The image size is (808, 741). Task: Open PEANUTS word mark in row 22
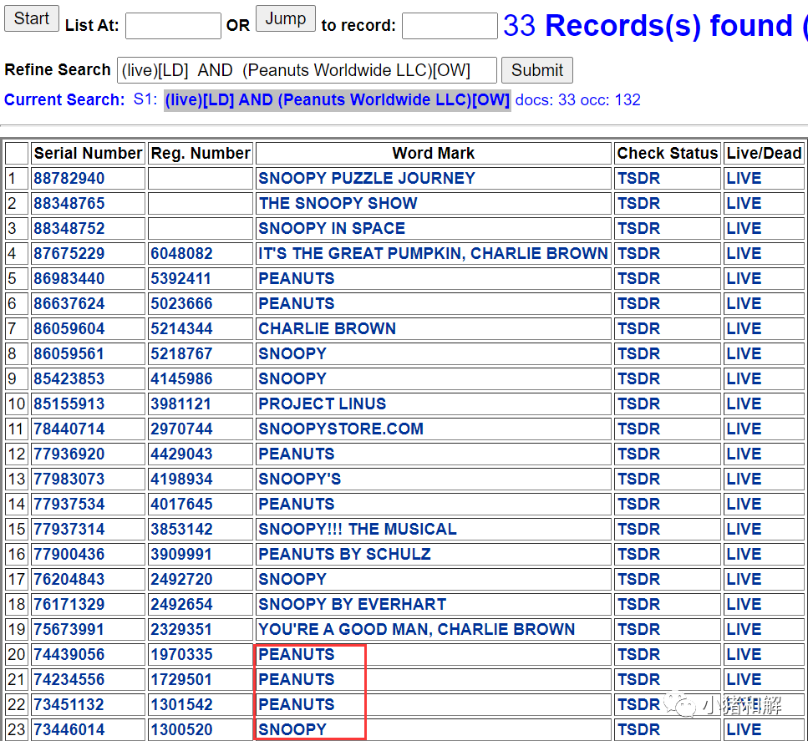[297, 704]
